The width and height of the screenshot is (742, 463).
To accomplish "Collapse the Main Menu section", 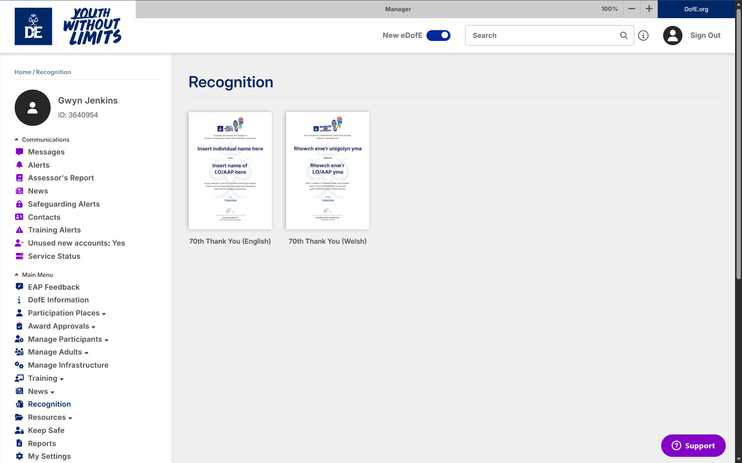I will pyautogui.click(x=17, y=275).
